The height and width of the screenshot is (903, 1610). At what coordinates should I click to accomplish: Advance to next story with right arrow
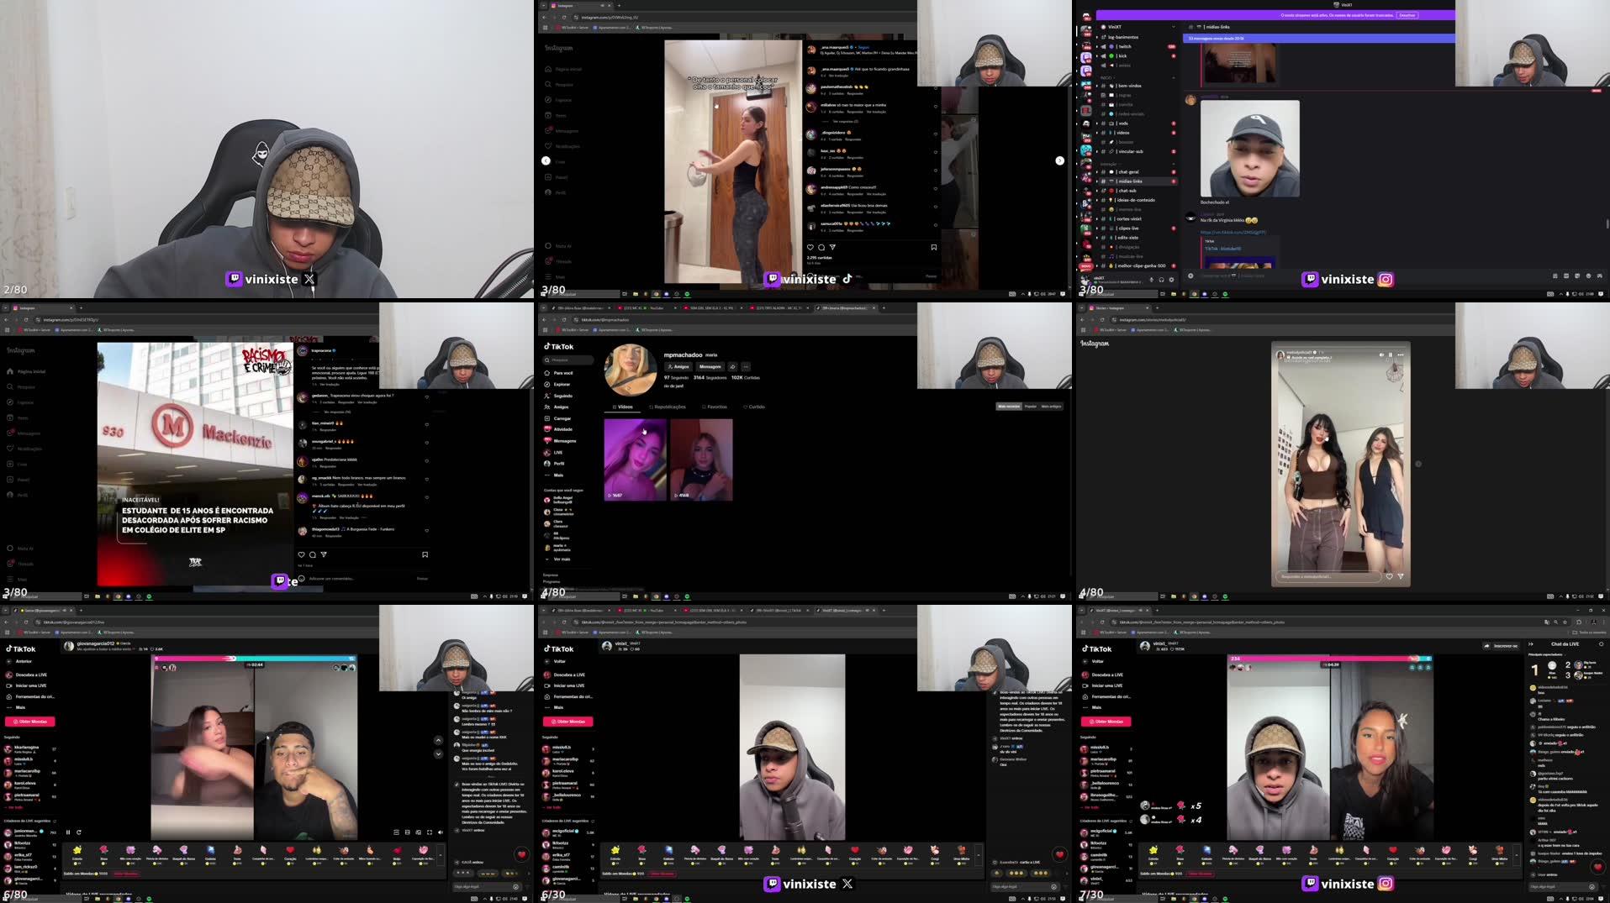[x=1418, y=464]
